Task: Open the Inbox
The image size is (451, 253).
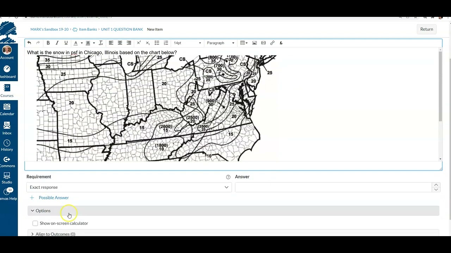Action: click(x=7, y=128)
